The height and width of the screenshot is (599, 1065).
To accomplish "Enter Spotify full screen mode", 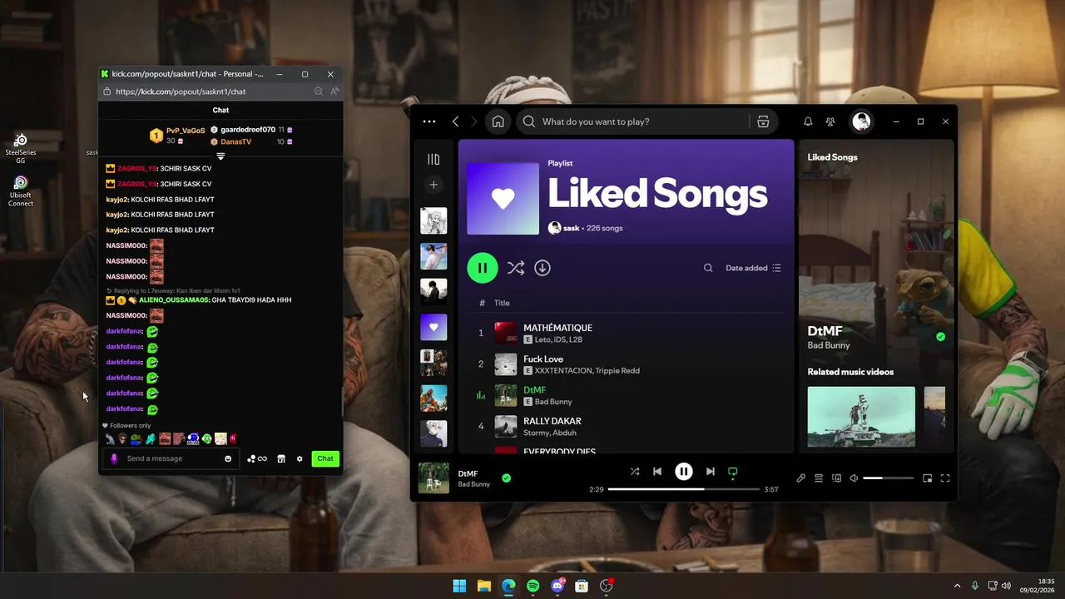I will point(945,478).
